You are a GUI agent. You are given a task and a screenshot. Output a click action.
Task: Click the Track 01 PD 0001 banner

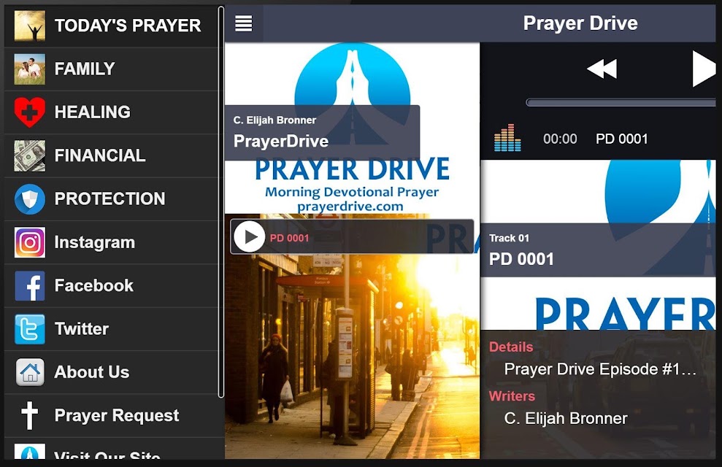(x=598, y=250)
